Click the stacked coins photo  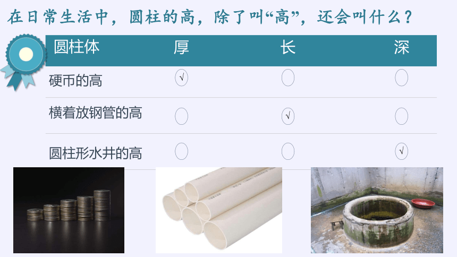69,210
